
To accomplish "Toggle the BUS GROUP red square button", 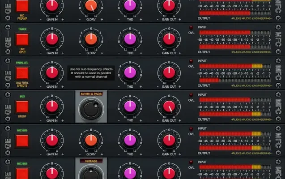I will pyautogui.click(x=22, y=106).
